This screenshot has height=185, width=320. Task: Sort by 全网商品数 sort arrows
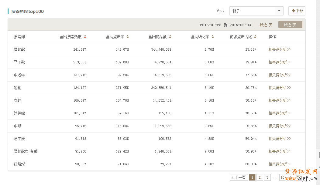pos(170,37)
